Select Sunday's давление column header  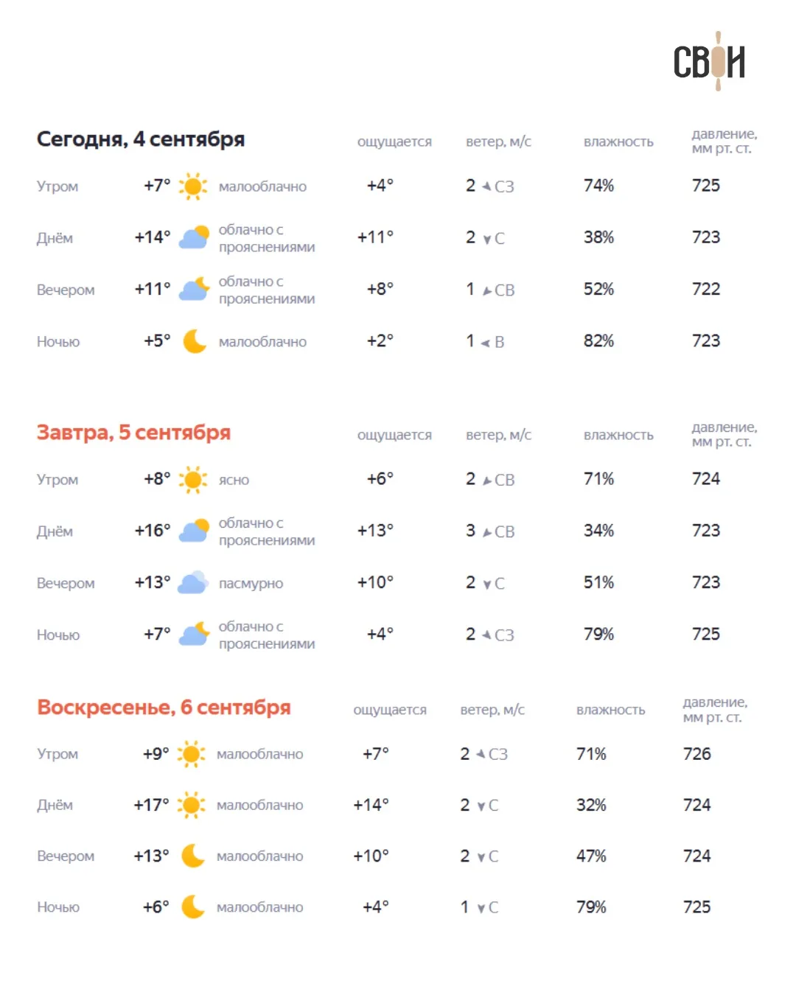[x=715, y=710]
